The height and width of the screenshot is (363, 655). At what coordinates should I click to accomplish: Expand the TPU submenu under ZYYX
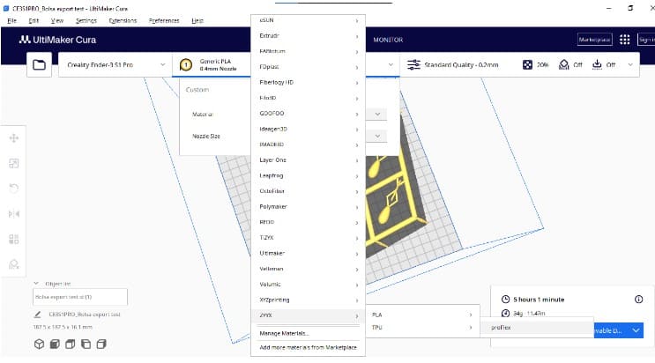(x=422, y=328)
